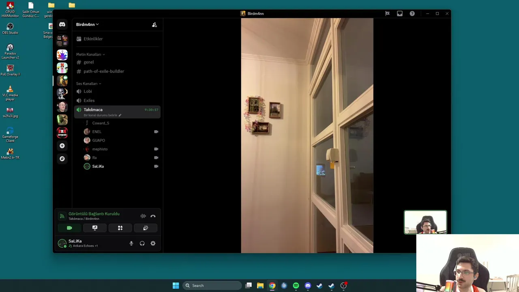This screenshot has width=519, height=292.
Task: Join the Exiles voice channel
Action: click(117, 101)
